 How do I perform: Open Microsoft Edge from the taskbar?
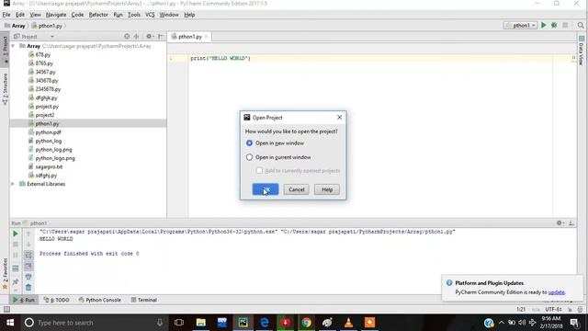click(x=265, y=323)
